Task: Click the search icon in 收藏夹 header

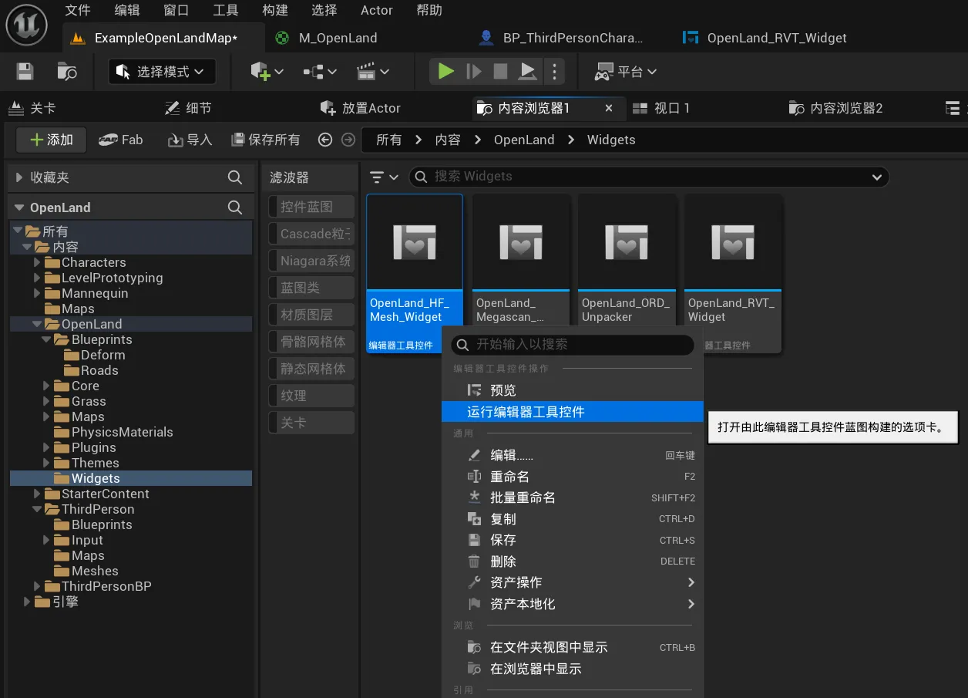Action: 235,177
